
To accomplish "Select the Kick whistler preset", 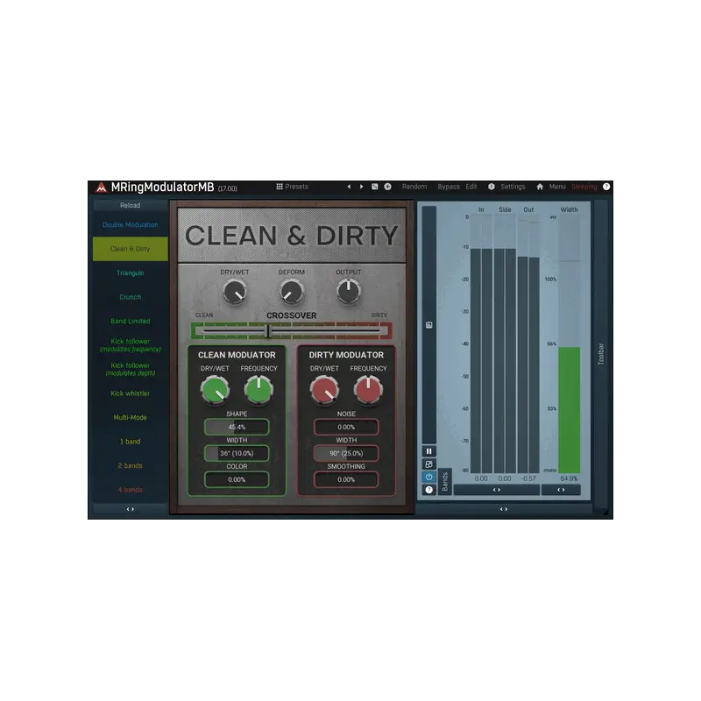I will click(130, 393).
